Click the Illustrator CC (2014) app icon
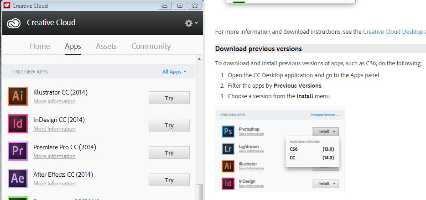426x200 pixels. pos(18,96)
